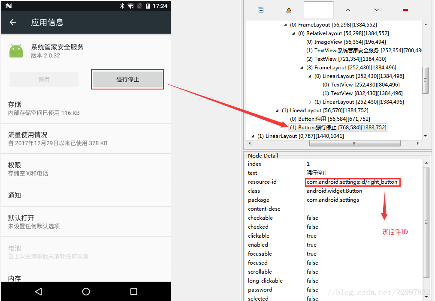Click the checkable row value false
The width and height of the screenshot is (435, 301).
click(x=312, y=218)
